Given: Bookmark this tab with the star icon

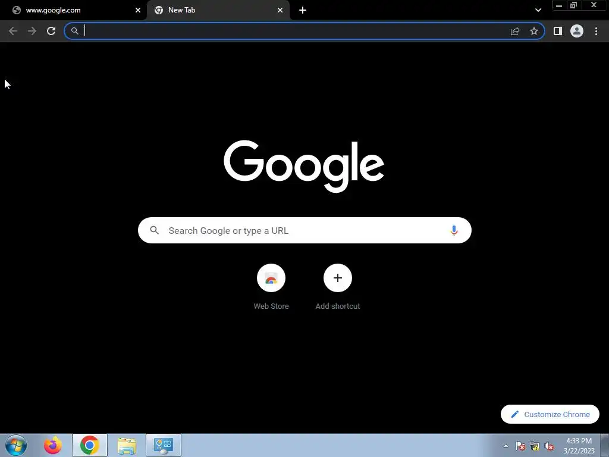Looking at the screenshot, I should (x=534, y=31).
